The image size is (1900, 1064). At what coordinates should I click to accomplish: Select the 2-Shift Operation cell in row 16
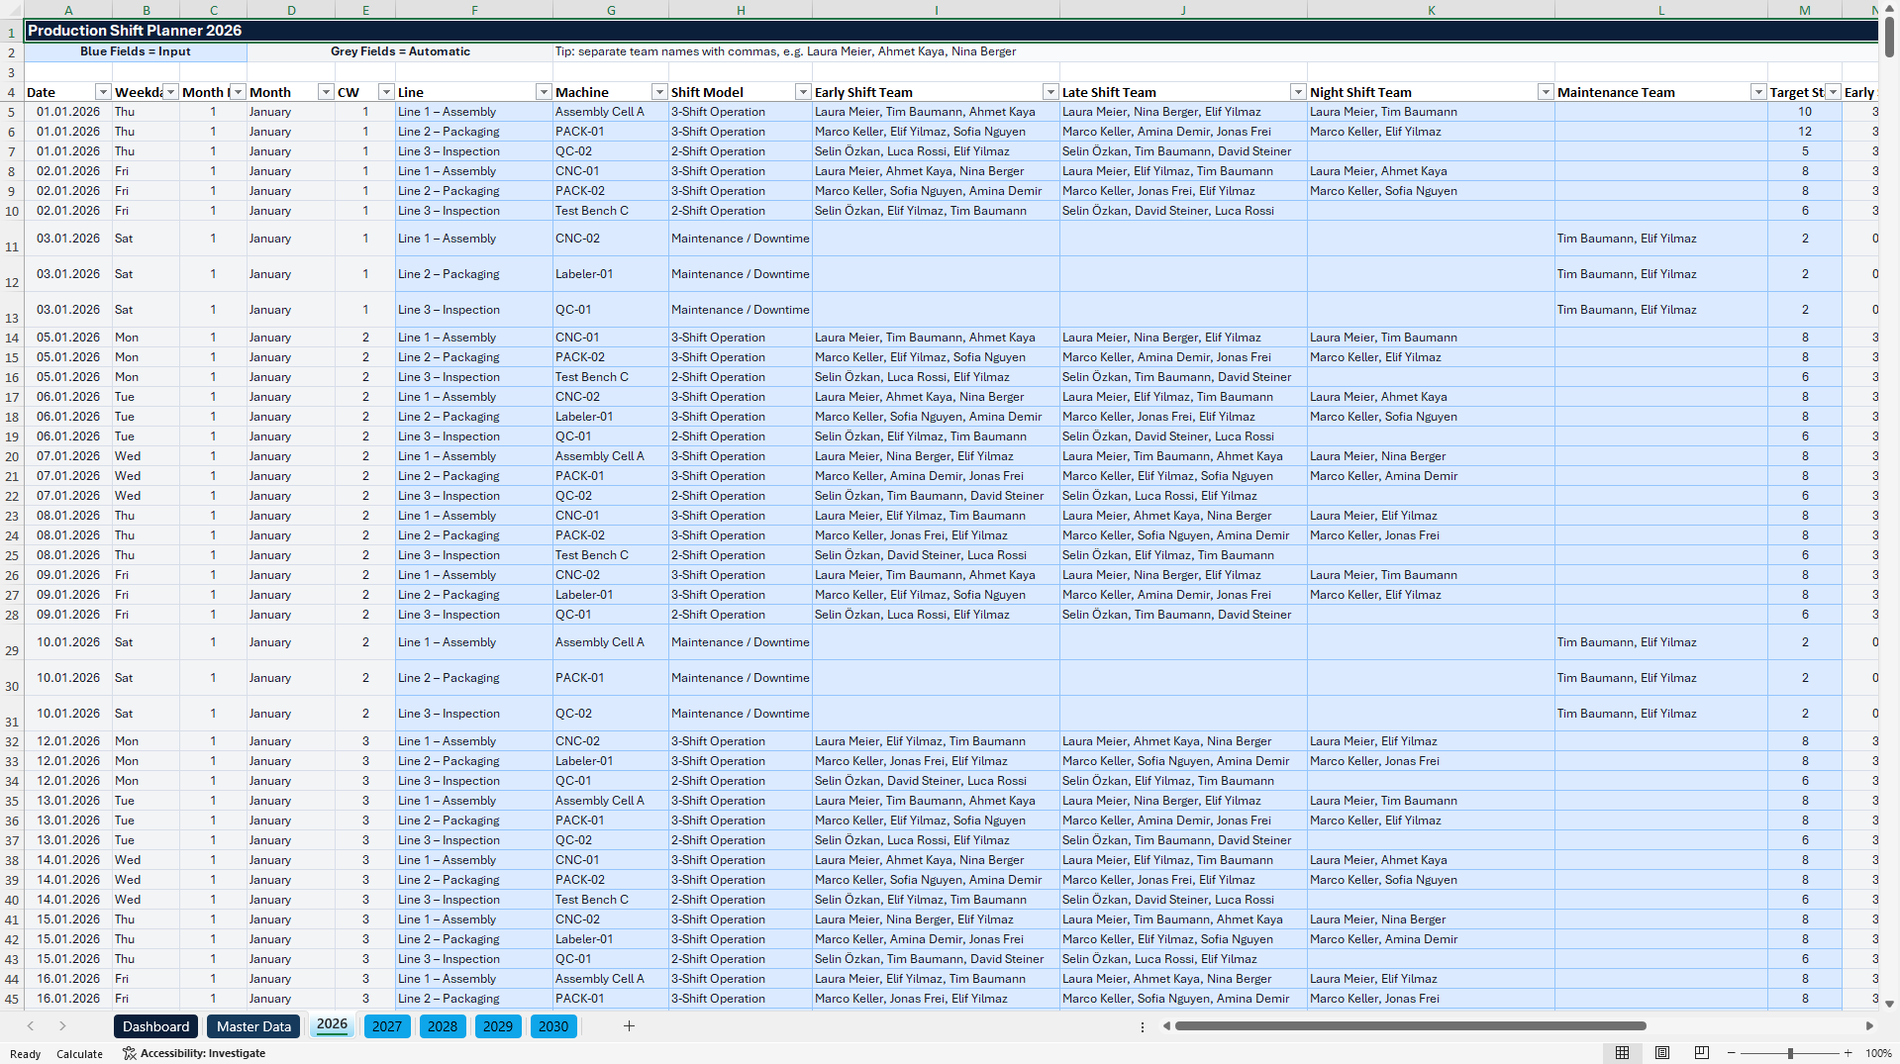coord(741,377)
